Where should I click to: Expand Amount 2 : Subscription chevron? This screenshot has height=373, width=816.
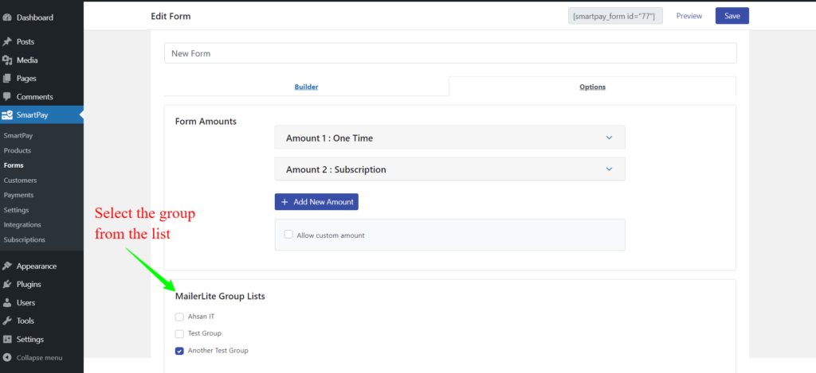(610, 169)
